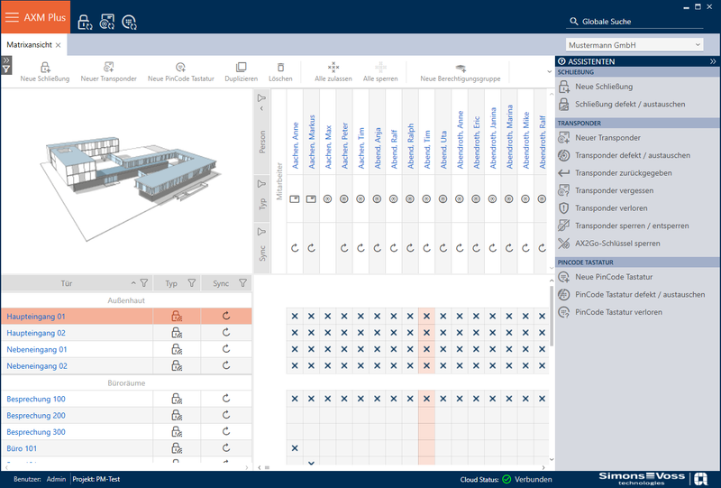Click the Duplizieren icon

point(241,68)
